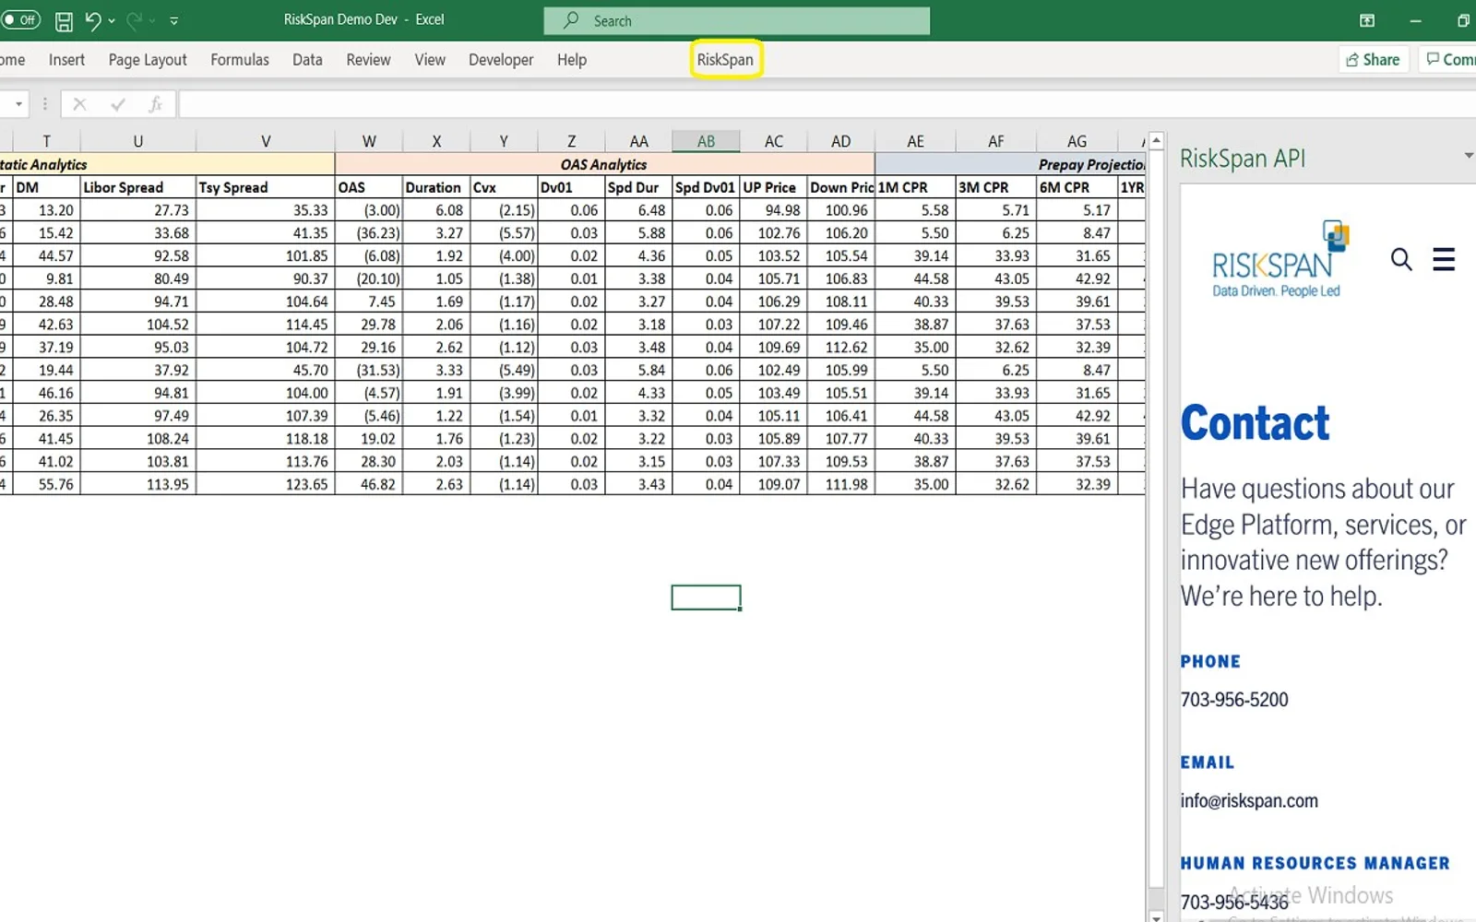The image size is (1476, 922).
Task: Select the RiskSpan ribbon tab
Action: [x=725, y=60]
